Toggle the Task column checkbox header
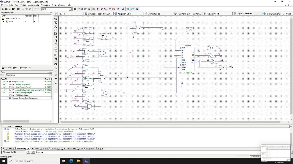 (x=6, y=79)
